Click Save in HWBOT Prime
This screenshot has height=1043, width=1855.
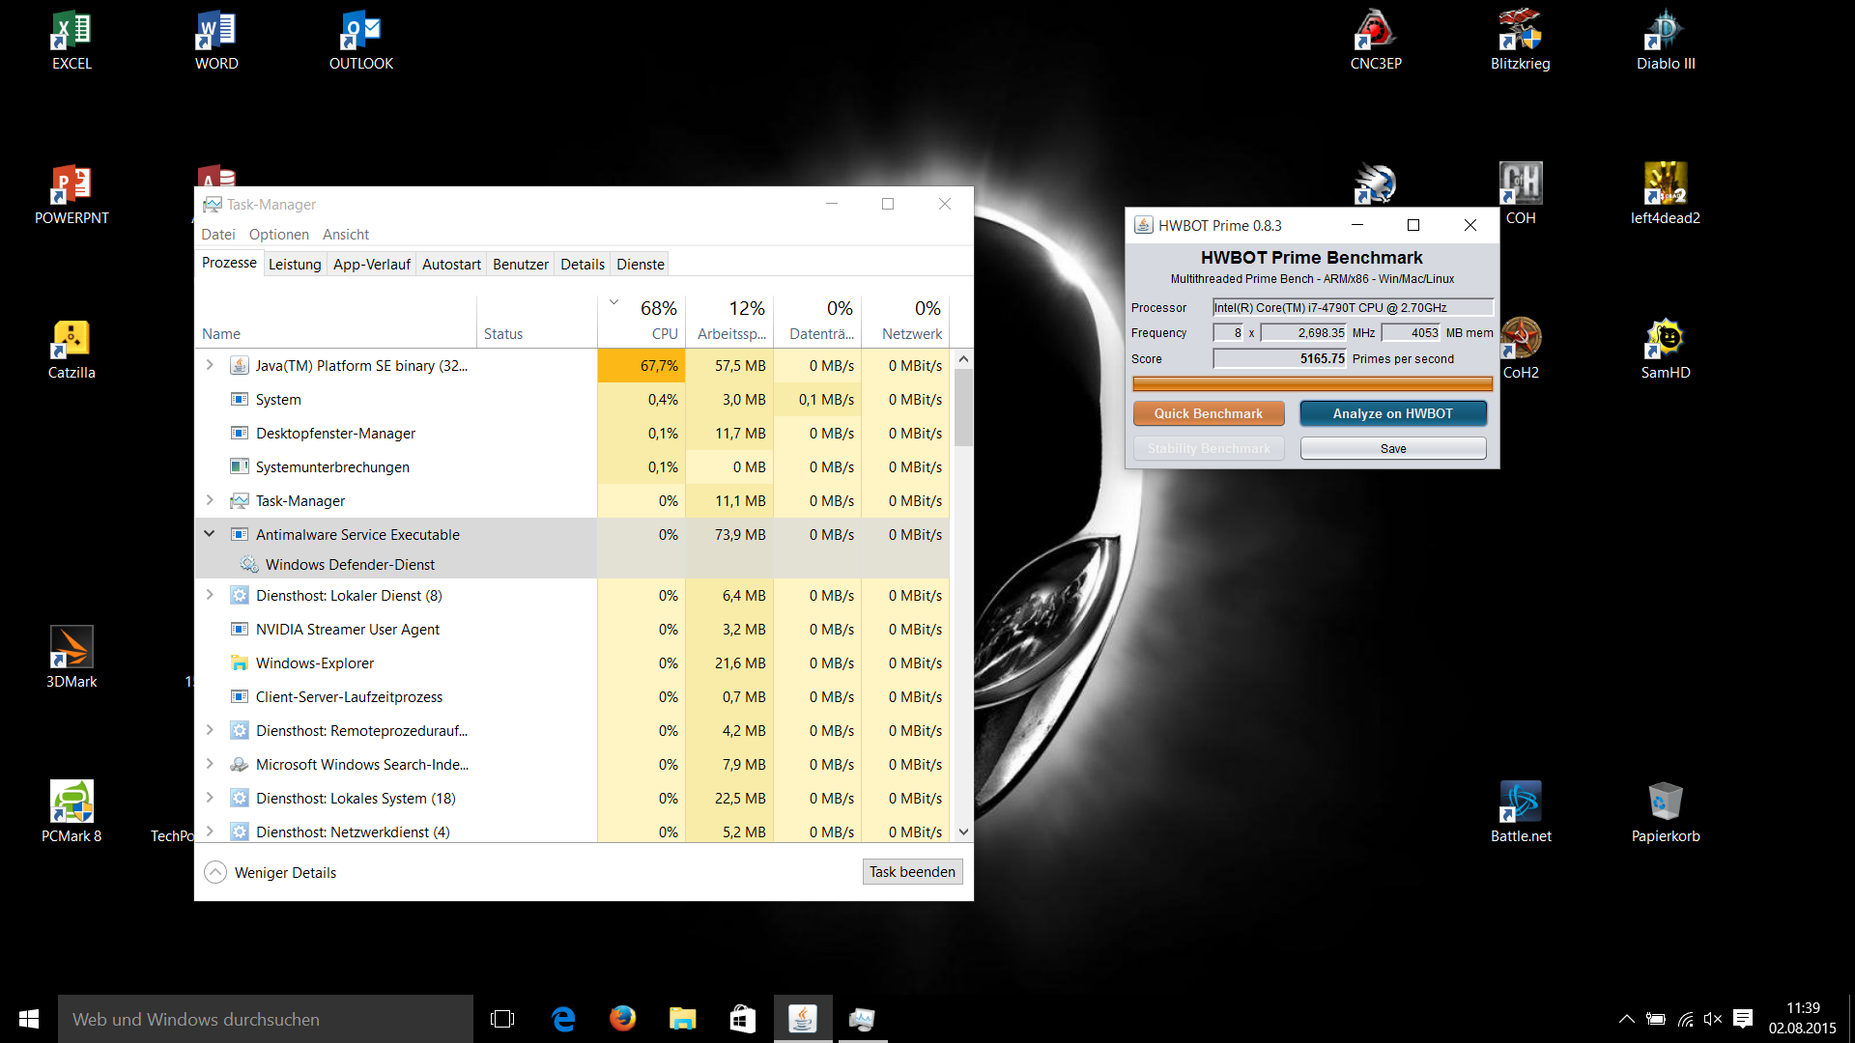(1392, 449)
